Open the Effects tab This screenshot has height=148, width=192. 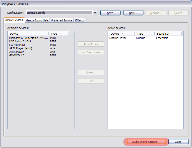[x=79, y=20]
